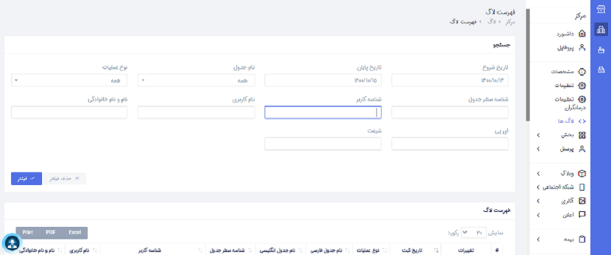Clear filters with حذف فیلتر button
The width and height of the screenshot is (611, 255).
point(64,178)
